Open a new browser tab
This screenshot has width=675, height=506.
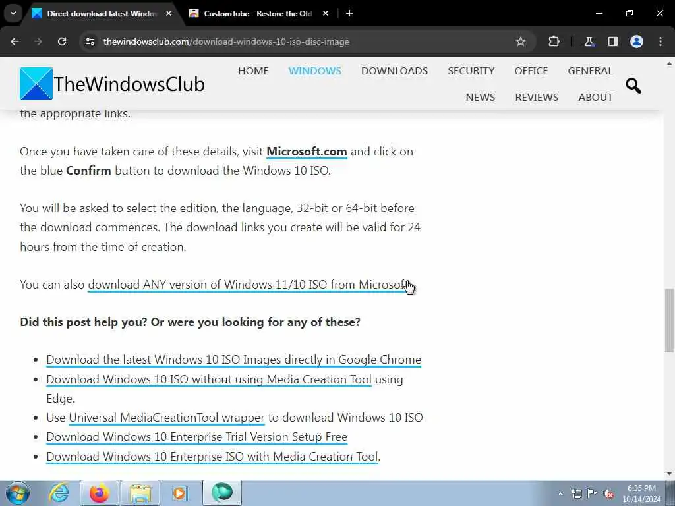tap(349, 13)
